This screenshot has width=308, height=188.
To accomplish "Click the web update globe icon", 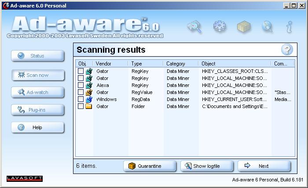I will click(x=268, y=26).
